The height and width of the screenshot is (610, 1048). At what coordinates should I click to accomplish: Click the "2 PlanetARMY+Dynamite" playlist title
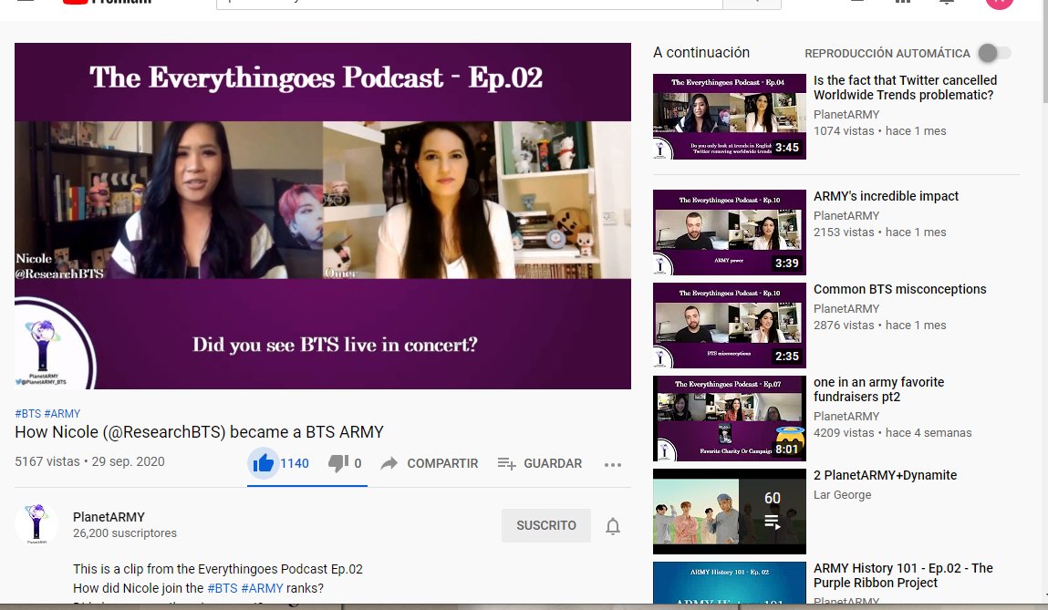click(x=885, y=475)
